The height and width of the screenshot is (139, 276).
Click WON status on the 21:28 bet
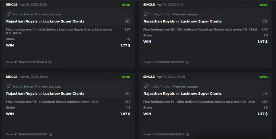(x=126, y=5)
